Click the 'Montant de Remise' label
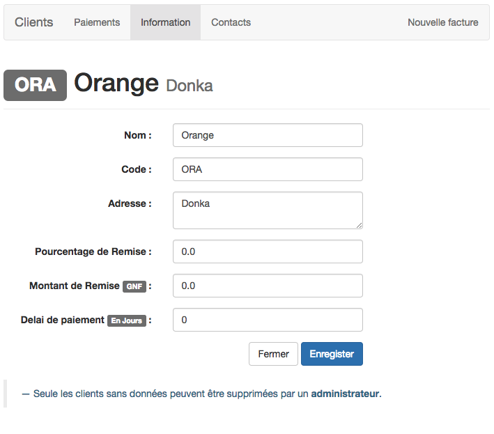 [75, 286]
